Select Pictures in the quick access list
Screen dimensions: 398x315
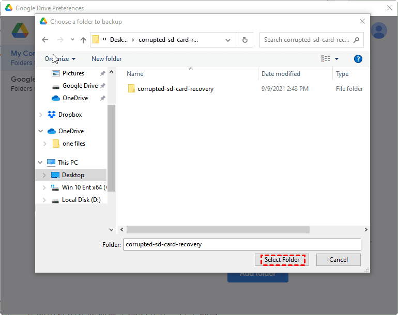tap(73, 73)
